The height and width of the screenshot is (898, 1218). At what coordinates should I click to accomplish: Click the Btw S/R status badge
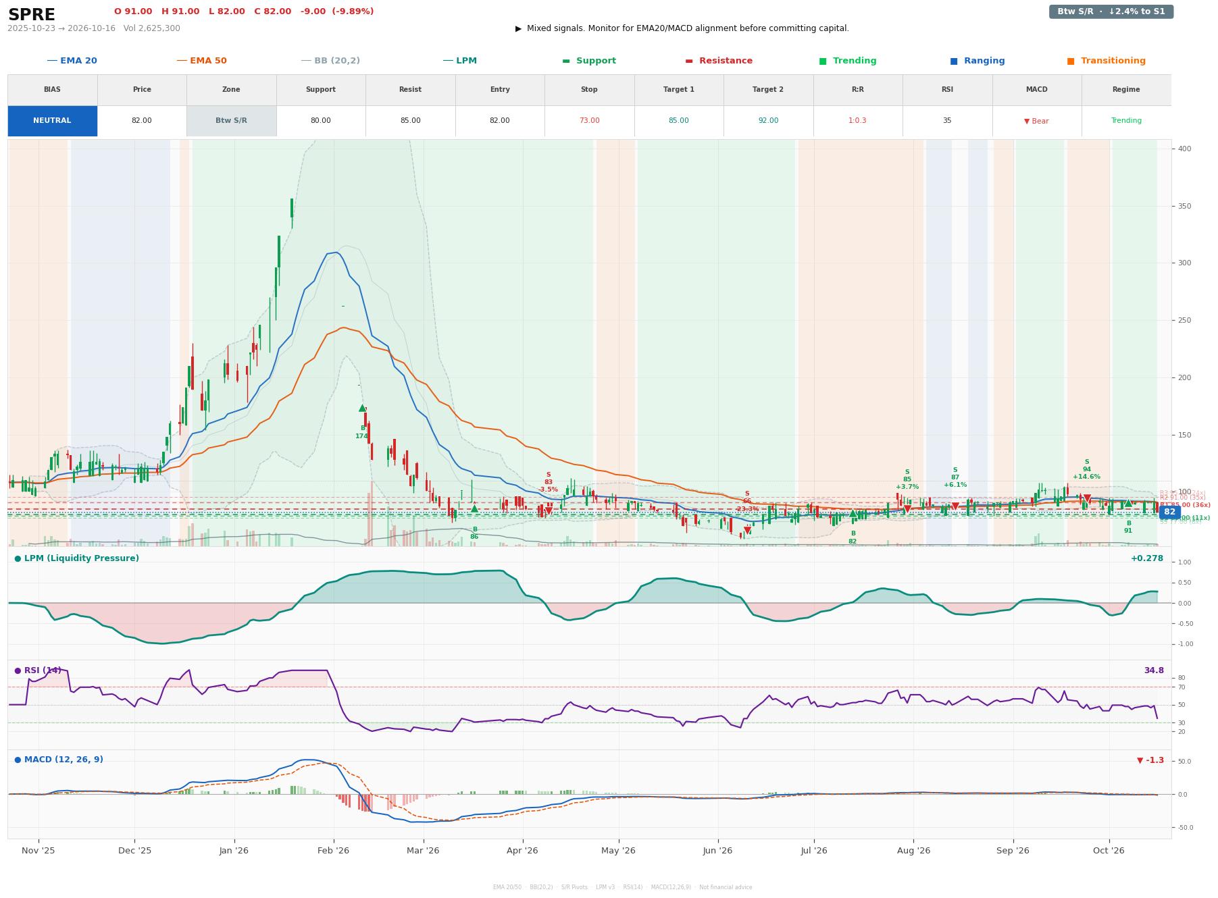tap(1111, 11)
